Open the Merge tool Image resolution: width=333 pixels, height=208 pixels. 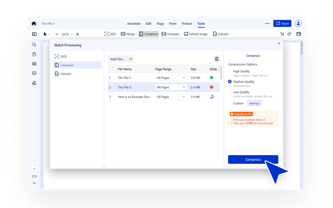[x=127, y=34]
